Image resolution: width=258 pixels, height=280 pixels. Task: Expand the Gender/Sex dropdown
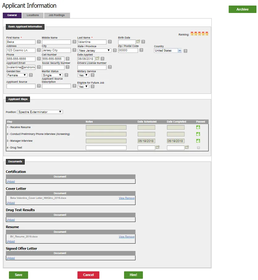(x=17, y=75)
